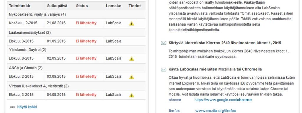Click Ei lähetetty status in 21.08.2015 row

coord(86,23)
